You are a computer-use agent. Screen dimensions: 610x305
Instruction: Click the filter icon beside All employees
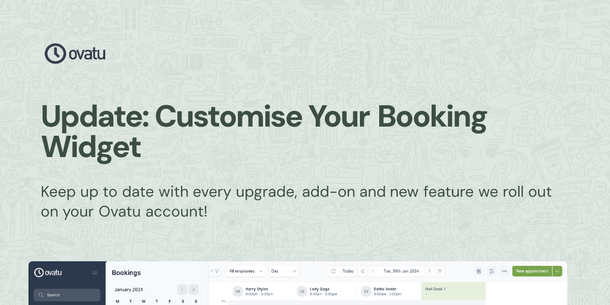click(217, 271)
